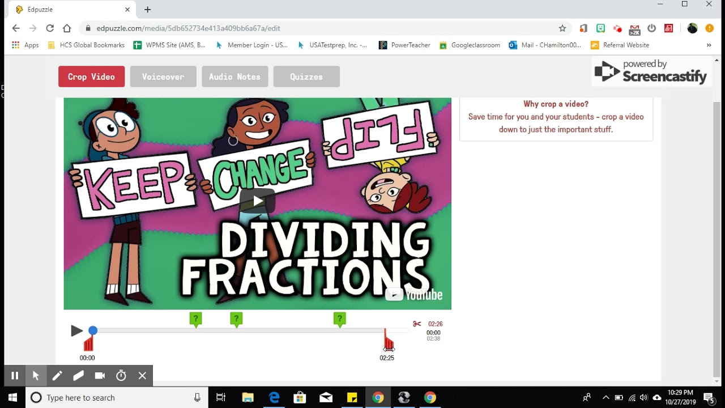Expand the hidden bookmarks chevron
The height and width of the screenshot is (408, 725).
[709, 45]
